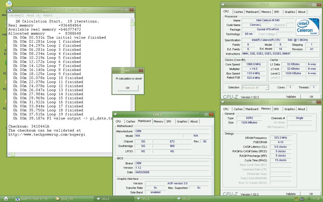Select CPU tab in Memory CPU-Z window

pos(226,109)
